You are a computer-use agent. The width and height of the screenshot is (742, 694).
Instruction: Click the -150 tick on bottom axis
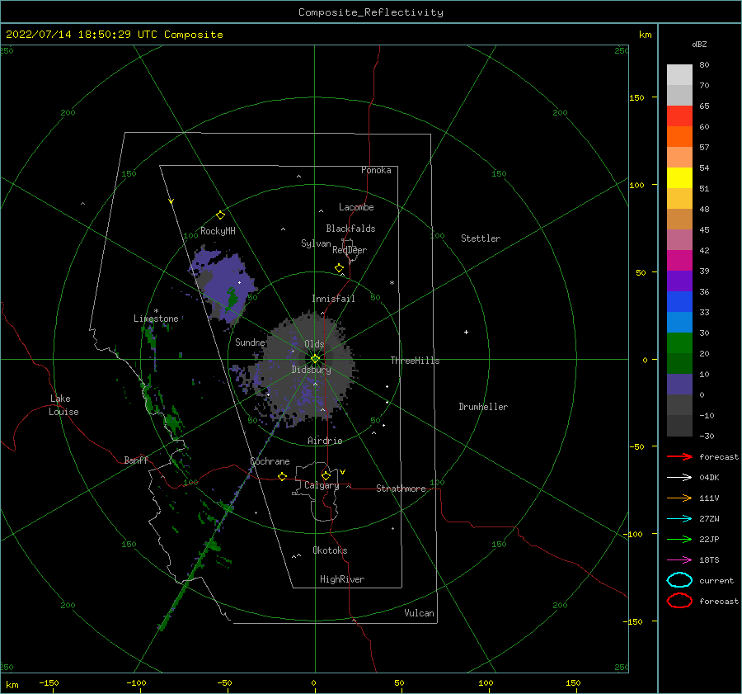point(49,683)
